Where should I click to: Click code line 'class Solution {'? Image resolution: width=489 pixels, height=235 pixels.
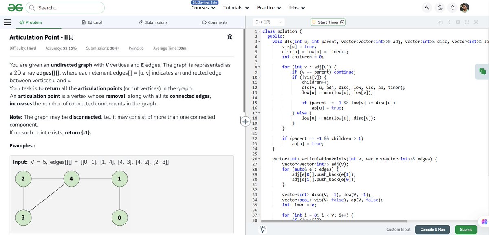(282, 31)
